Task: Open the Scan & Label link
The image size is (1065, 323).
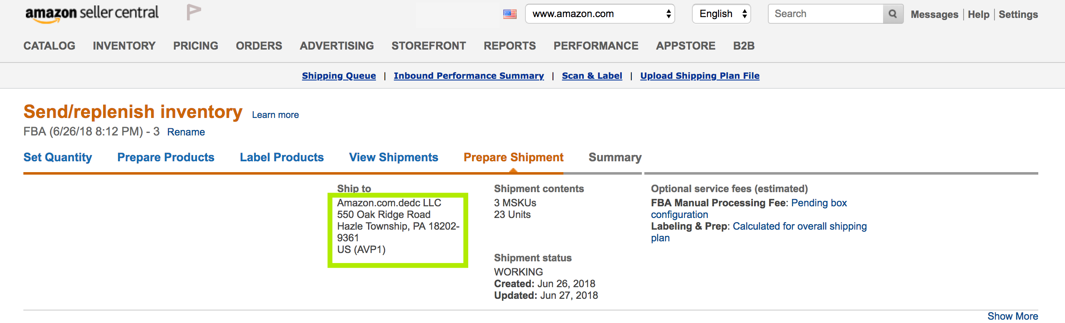Action: [x=592, y=76]
